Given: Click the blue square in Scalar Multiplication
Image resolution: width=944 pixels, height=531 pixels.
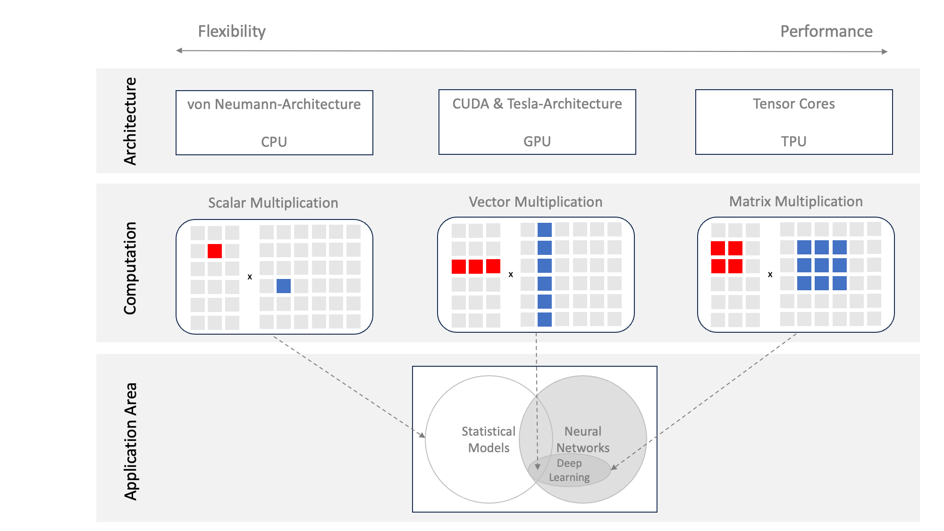Looking at the screenshot, I should tap(284, 286).
